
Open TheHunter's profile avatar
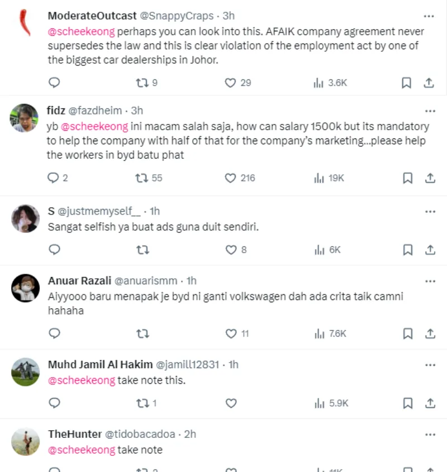(25, 441)
